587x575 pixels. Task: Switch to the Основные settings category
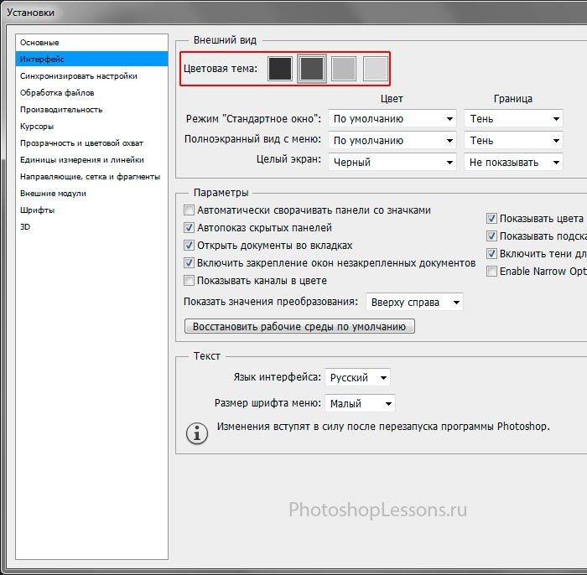39,42
